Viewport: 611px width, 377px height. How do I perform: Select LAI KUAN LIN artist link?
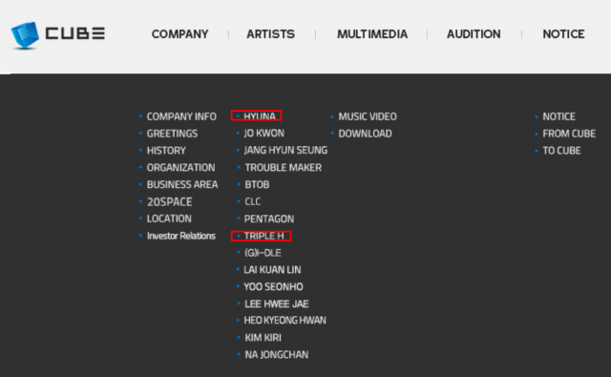tap(272, 269)
